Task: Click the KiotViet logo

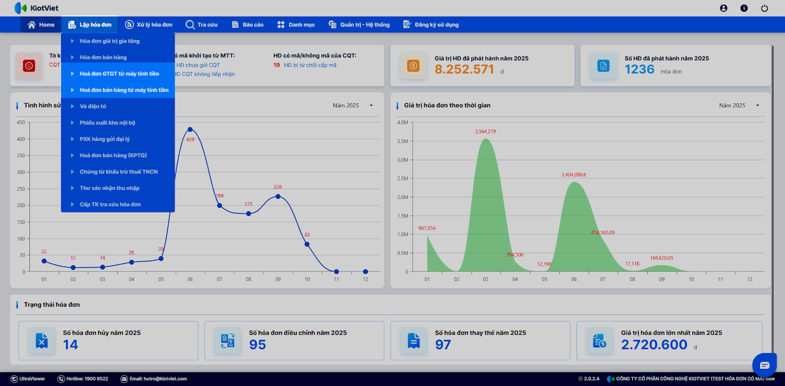Action: (37, 8)
